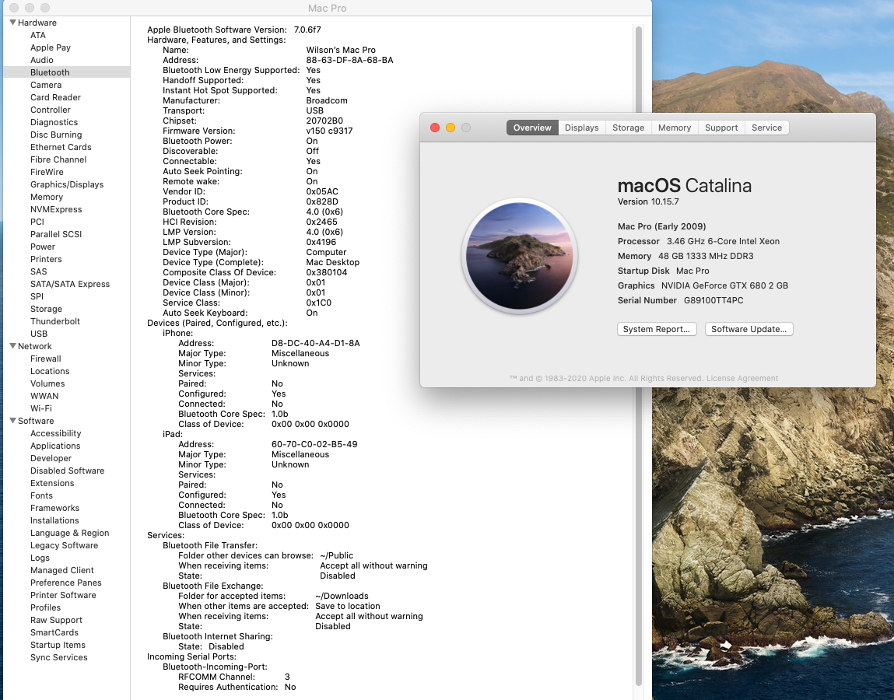Select SATA/SATA Express in the sidebar
Viewport: 894px width, 700px height.
pos(69,284)
